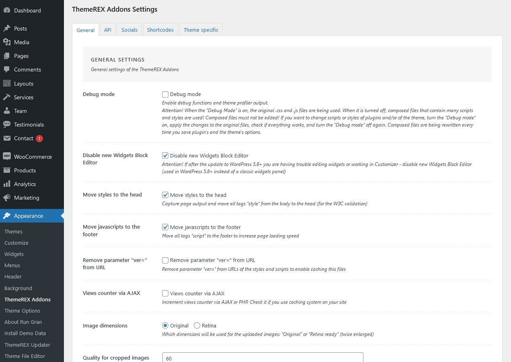Enable the Debug mode checkbox

pos(165,94)
